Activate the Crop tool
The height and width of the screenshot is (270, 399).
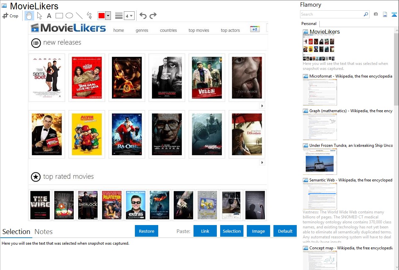click(10, 16)
